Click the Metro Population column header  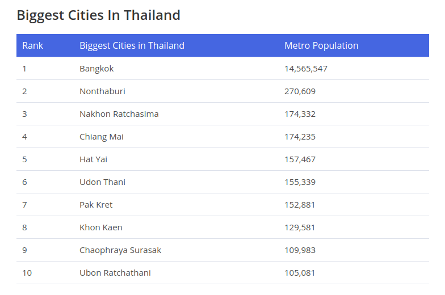(x=321, y=45)
